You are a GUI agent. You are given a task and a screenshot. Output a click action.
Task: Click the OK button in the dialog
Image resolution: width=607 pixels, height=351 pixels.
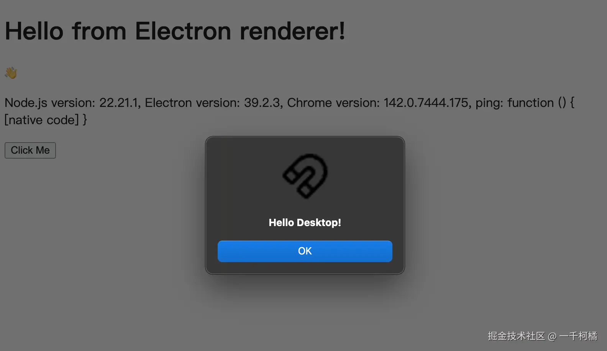tap(305, 251)
